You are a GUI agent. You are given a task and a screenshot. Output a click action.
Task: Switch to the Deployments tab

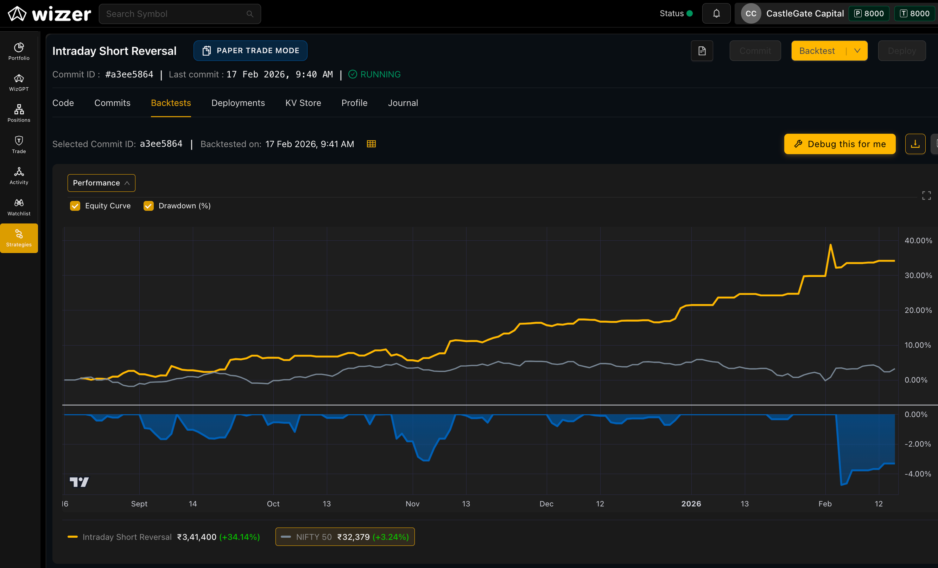tap(238, 103)
